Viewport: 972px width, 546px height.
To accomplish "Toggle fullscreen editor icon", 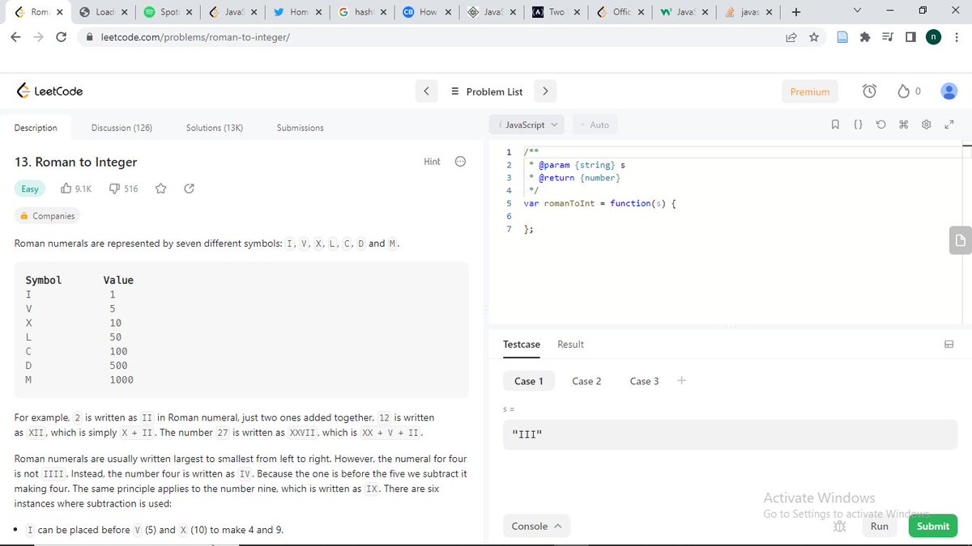I will 950,125.
